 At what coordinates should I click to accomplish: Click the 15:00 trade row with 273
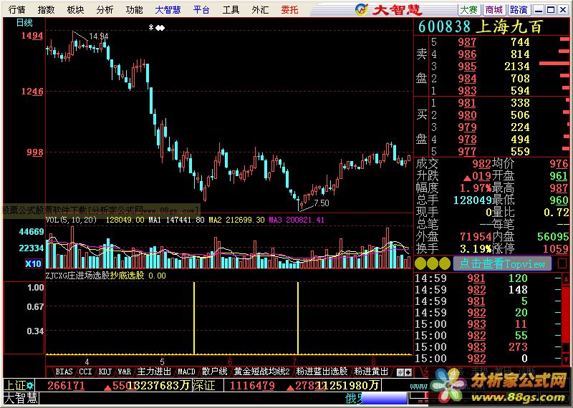(488, 347)
